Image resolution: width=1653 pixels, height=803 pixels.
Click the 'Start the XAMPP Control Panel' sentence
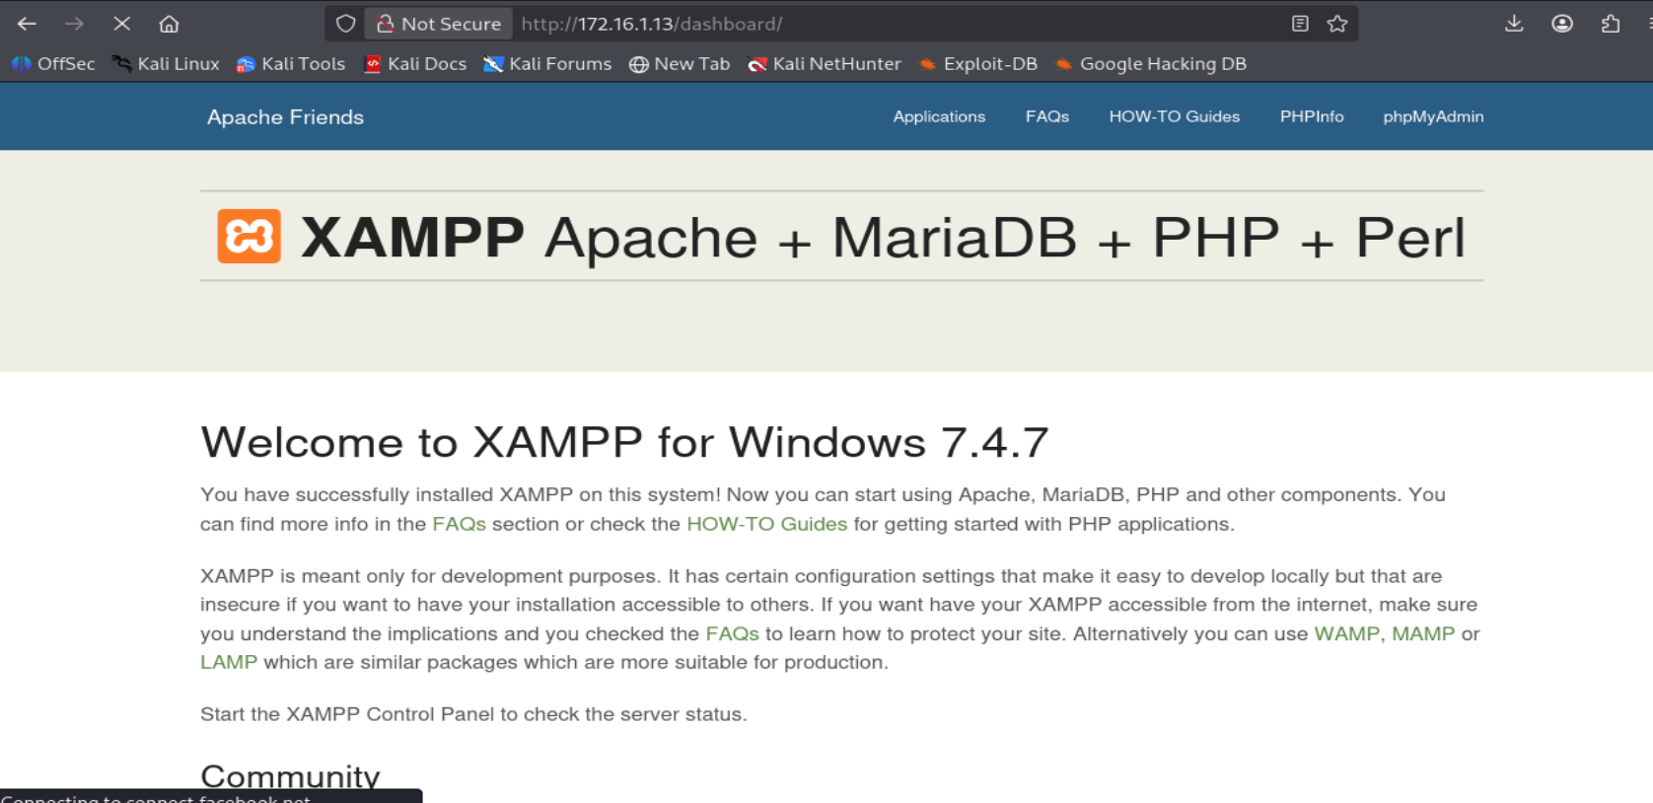point(473,714)
